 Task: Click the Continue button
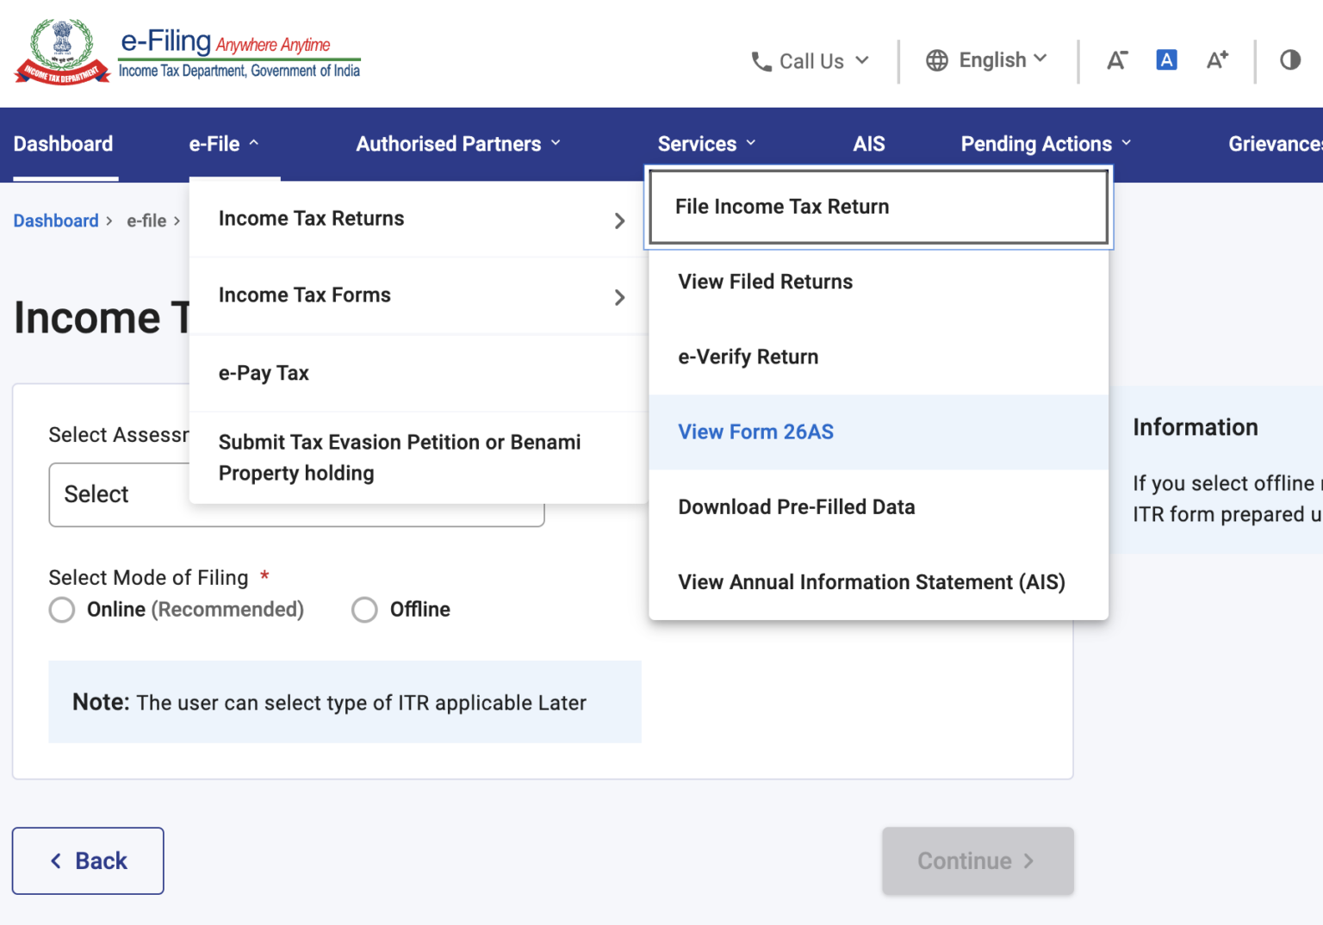point(978,860)
